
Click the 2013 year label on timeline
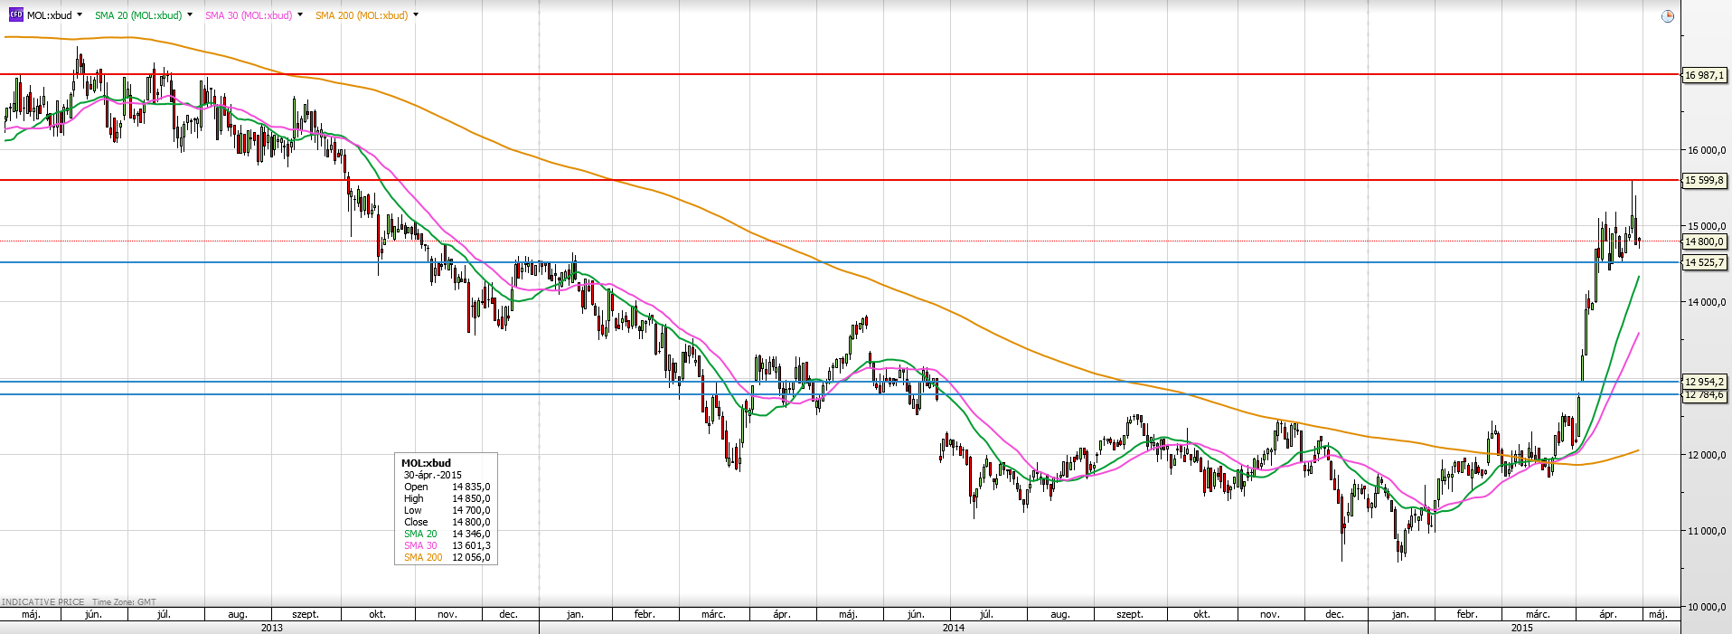tap(271, 628)
